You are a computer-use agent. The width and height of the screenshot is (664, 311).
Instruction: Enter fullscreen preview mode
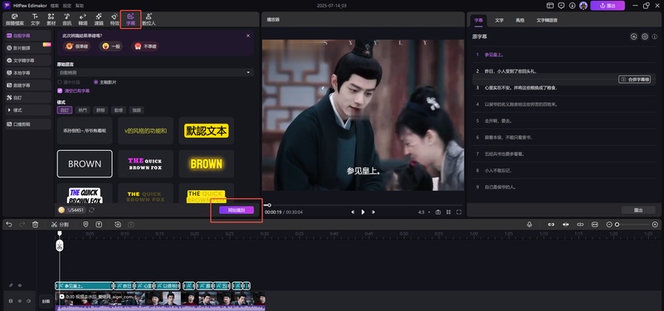pyautogui.click(x=459, y=212)
